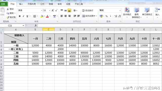The height and width of the screenshot is (91, 162).
Task: Open the phonetic guide (文) tool
Action: point(54,16)
